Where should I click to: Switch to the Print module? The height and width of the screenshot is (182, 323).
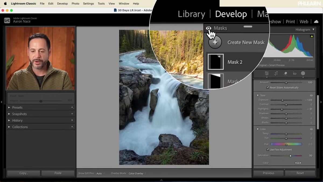[x=290, y=22]
